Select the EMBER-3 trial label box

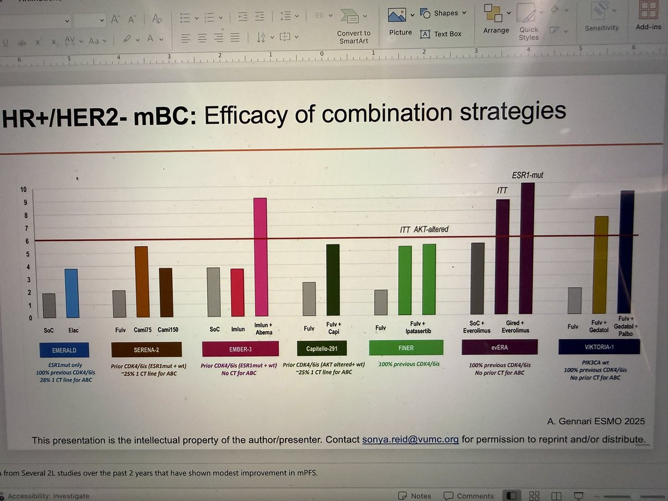(x=239, y=348)
